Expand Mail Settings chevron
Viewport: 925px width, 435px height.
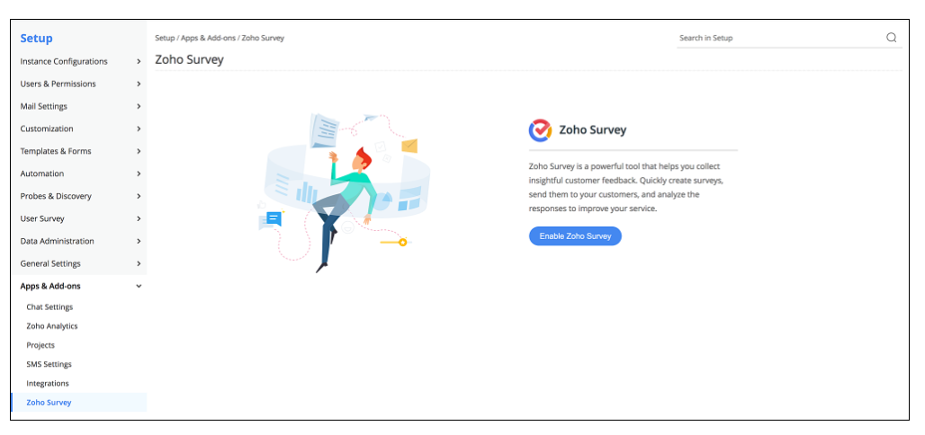pos(139,106)
